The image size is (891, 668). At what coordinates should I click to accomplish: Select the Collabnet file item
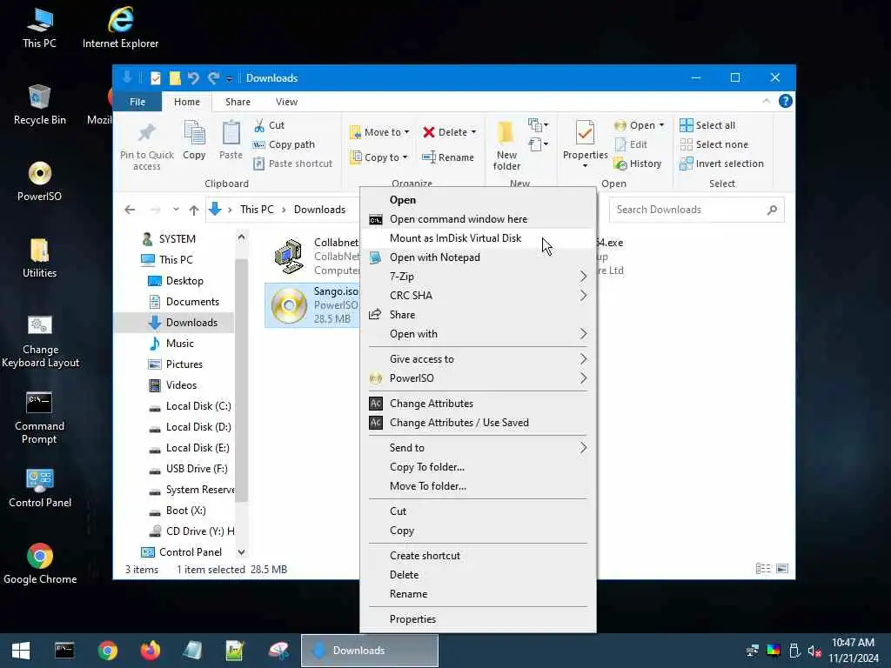(x=312, y=257)
